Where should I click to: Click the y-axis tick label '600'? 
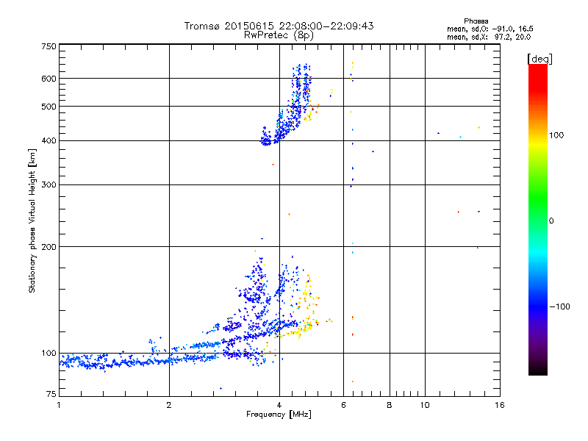[49, 79]
